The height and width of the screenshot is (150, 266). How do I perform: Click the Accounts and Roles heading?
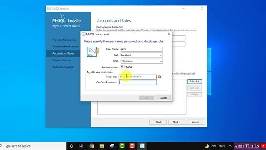[114, 20]
